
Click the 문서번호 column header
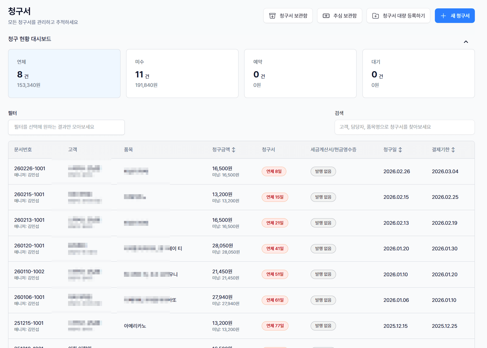click(x=23, y=150)
